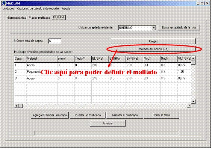Click the e(mm) column header
212x149 pixels.
66,59
